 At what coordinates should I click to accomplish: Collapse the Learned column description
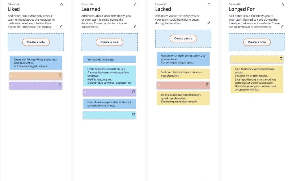click(135, 26)
